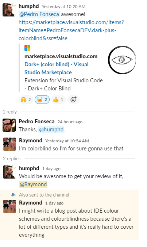Click the 'Yesterday at 10:54 AM' timestamp
Image resolution: width=147 pixels, height=247 pixels.
(67, 141)
